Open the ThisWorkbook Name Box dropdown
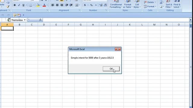 [x=25, y=20]
